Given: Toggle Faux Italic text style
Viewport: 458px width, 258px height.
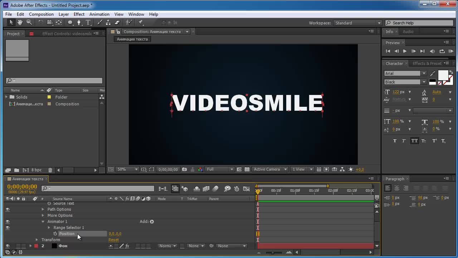Looking at the screenshot, I should (404, 141).
